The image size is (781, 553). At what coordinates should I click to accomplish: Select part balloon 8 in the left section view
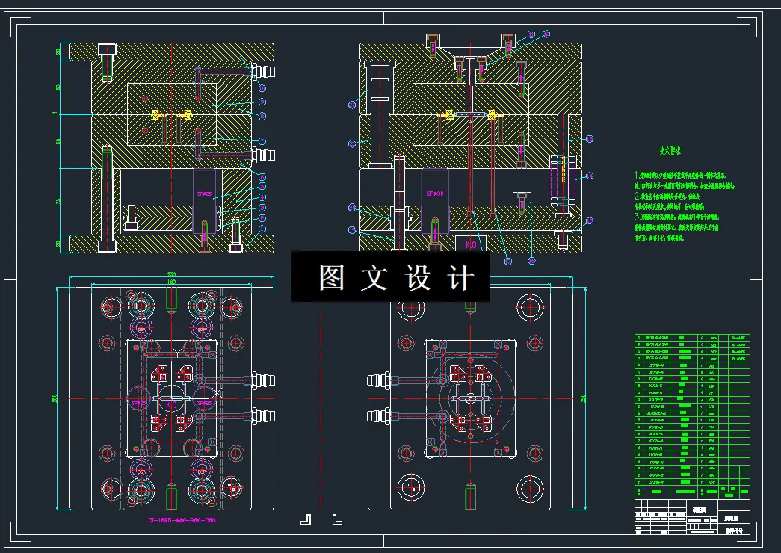262,116
